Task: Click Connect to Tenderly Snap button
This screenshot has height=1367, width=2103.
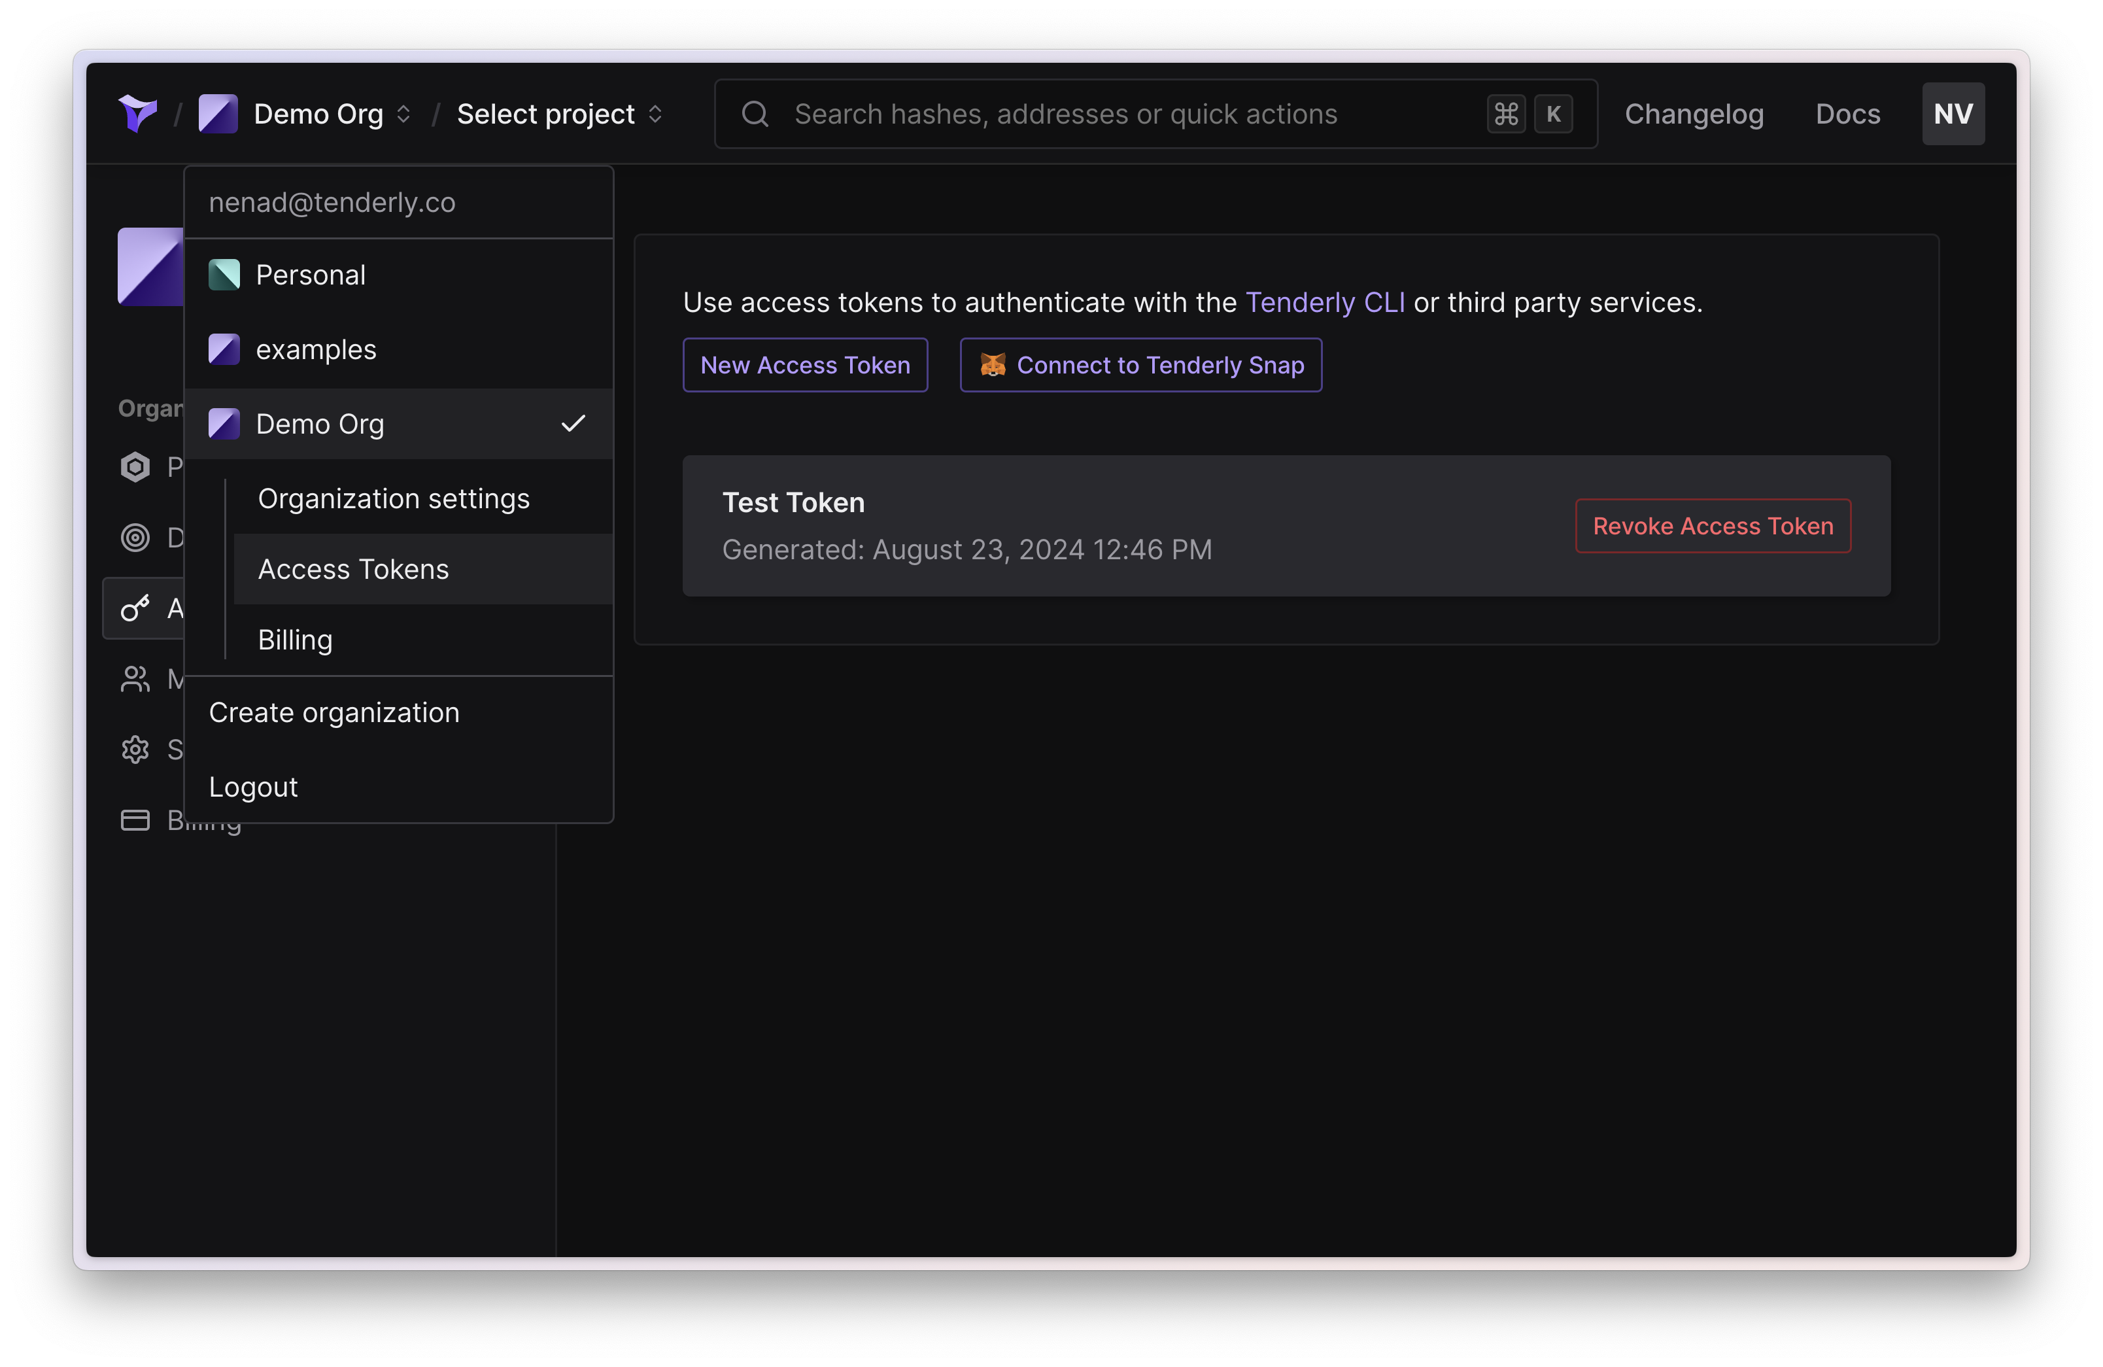Action: pyautogui.click(x=1140, y=365)
